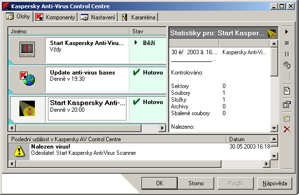Click the Storno button

pos(196,183)
